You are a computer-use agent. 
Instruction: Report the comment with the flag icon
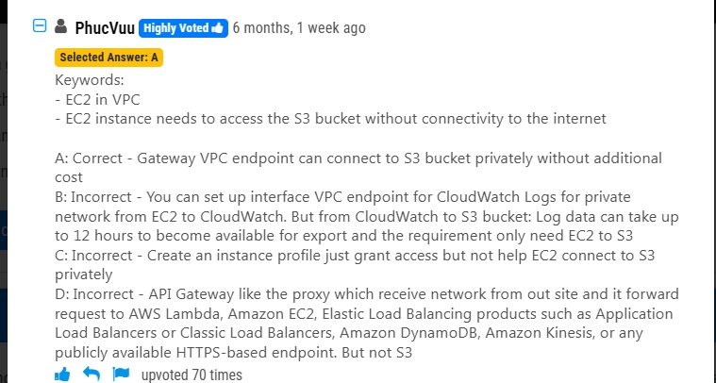pyautogui.click(x=121, y=374)
